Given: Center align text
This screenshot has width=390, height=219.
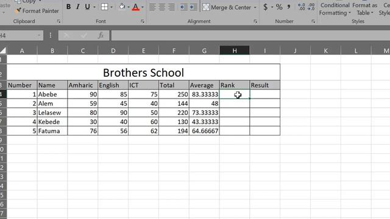Looking at the screenshot, I should [162, 7].
